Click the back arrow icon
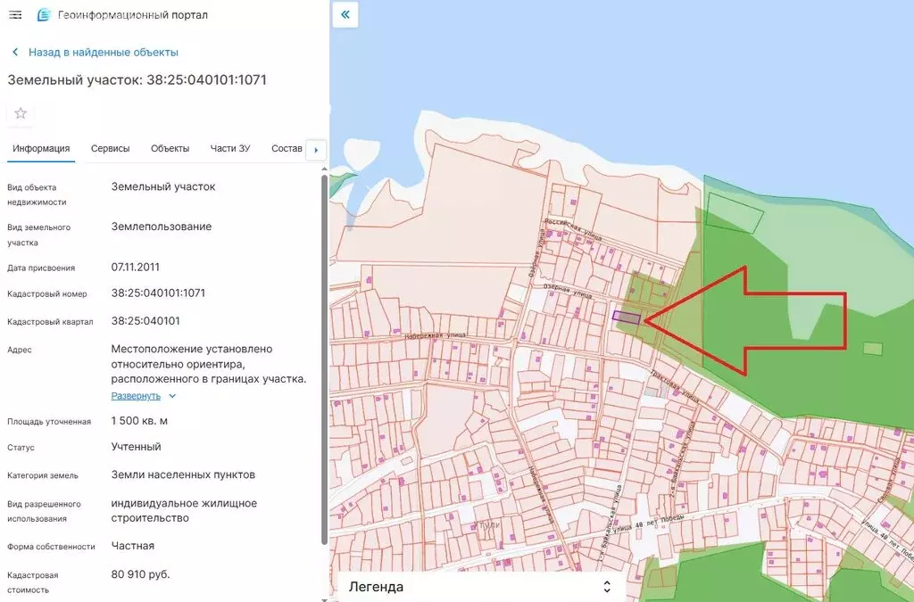The image size is (914, 602). 15,53
